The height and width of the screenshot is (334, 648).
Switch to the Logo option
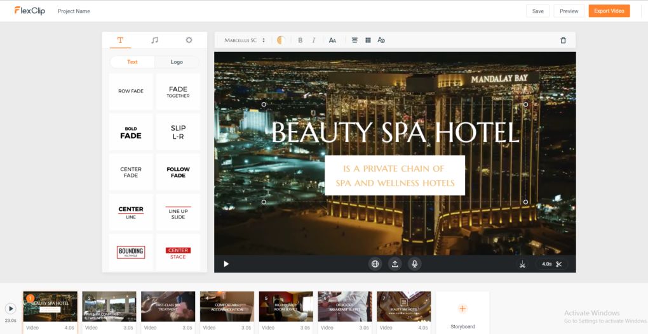point(177,62)
